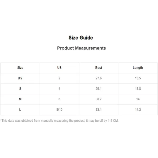This screenshot has height=158, width=158.
Task: Click the L size row label
Action: coord(20,110)
